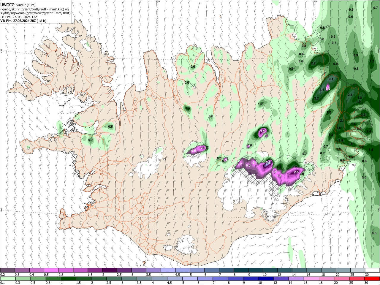The height and width of the screenshot is (285, 380).
Task: Click the upper legend swatch between 12 and 14
Action: pos(285,270)
